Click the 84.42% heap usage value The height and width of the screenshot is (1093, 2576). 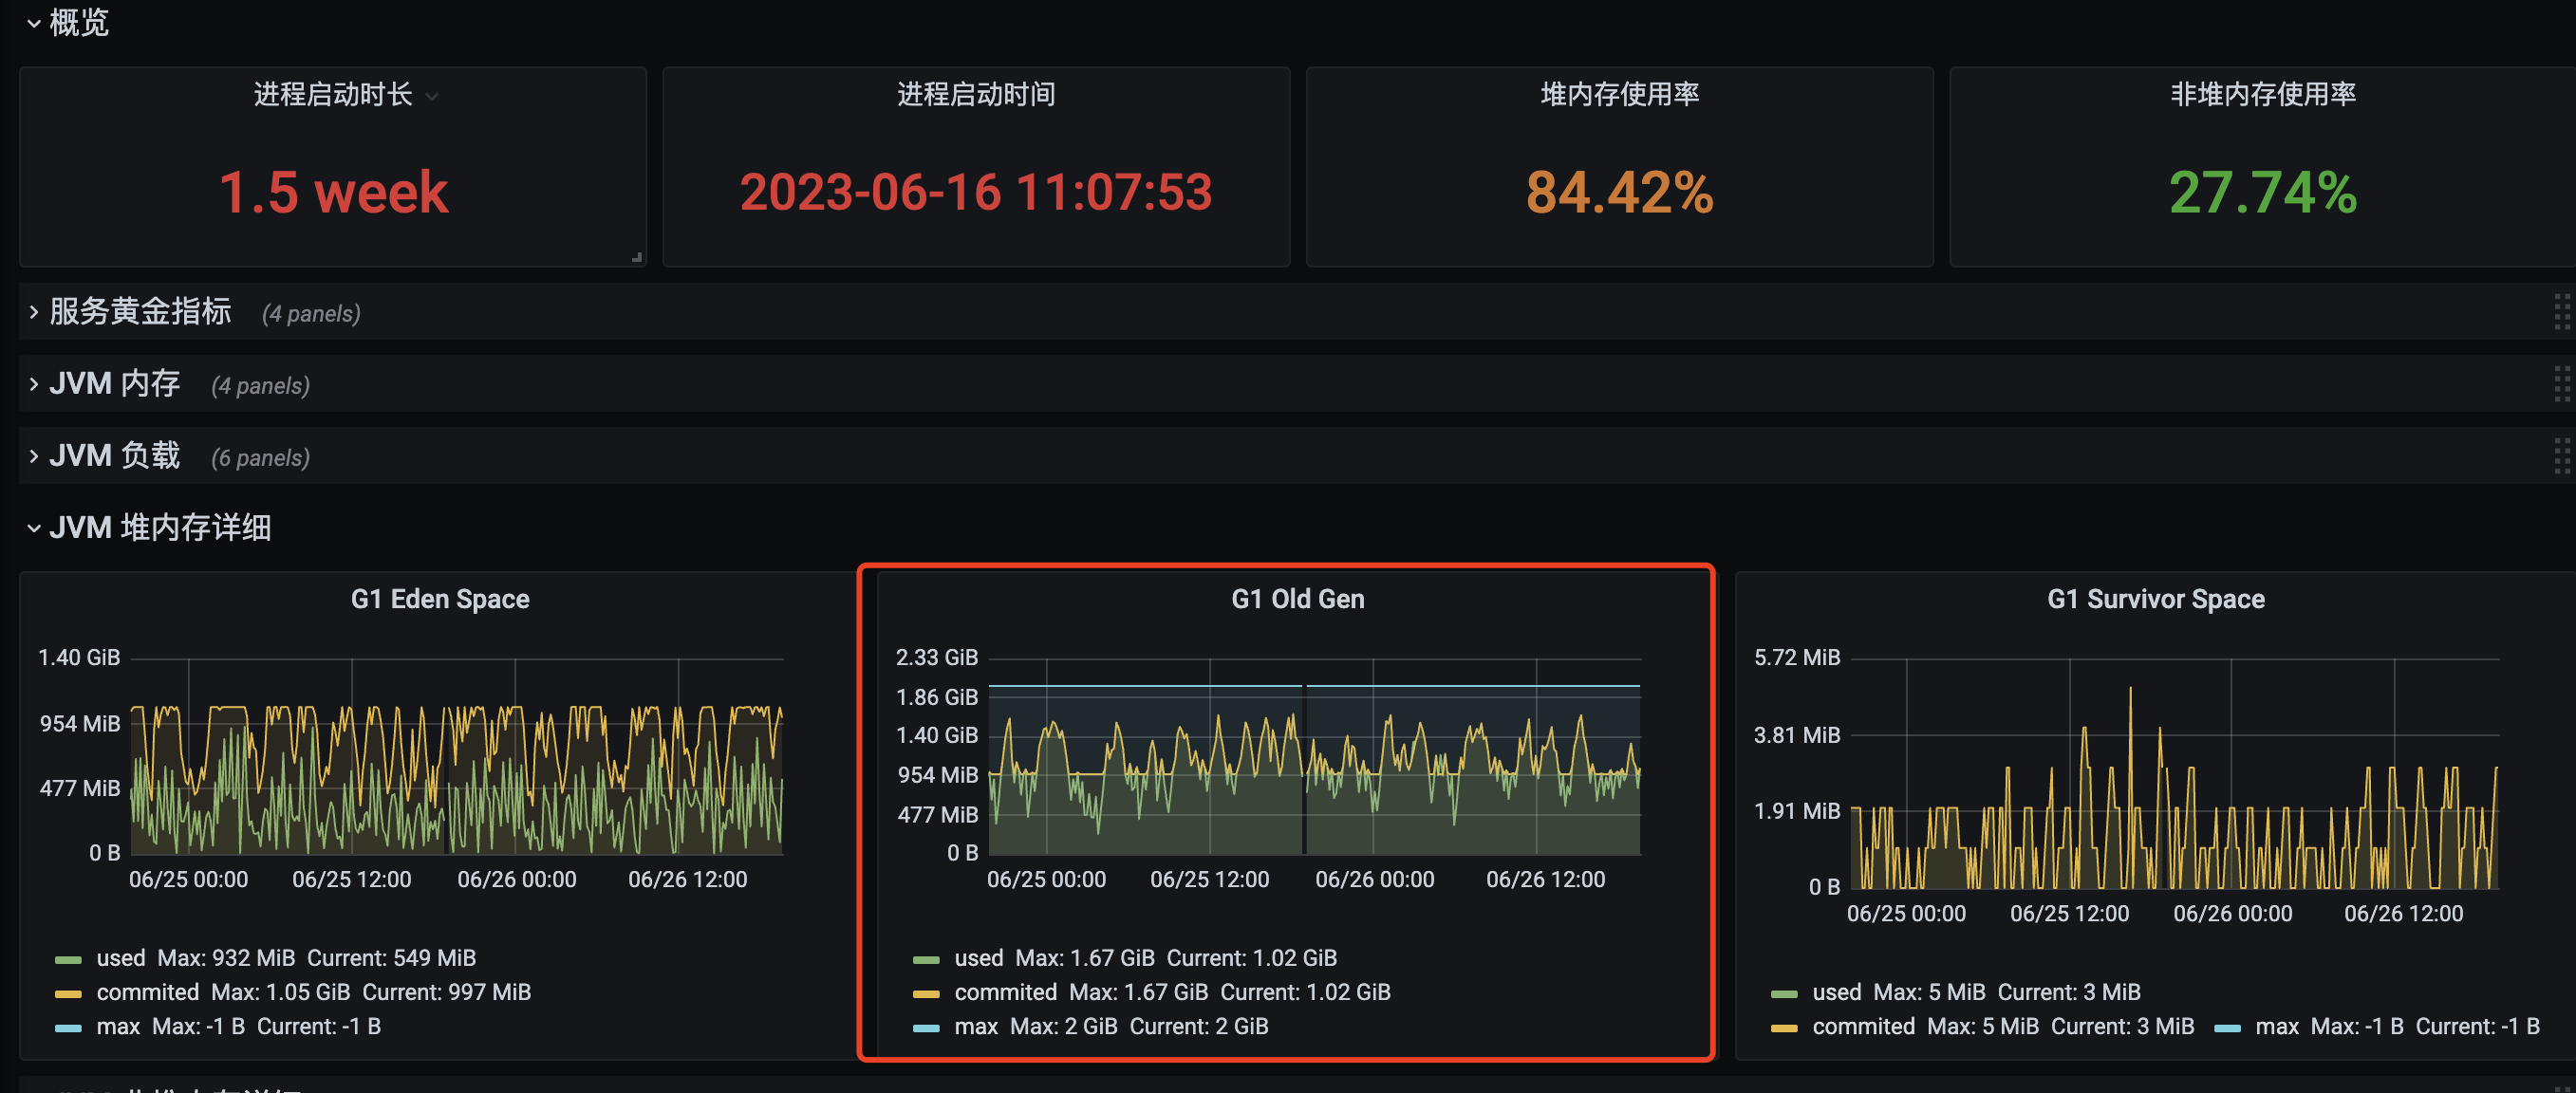(x=1620, y=192)
